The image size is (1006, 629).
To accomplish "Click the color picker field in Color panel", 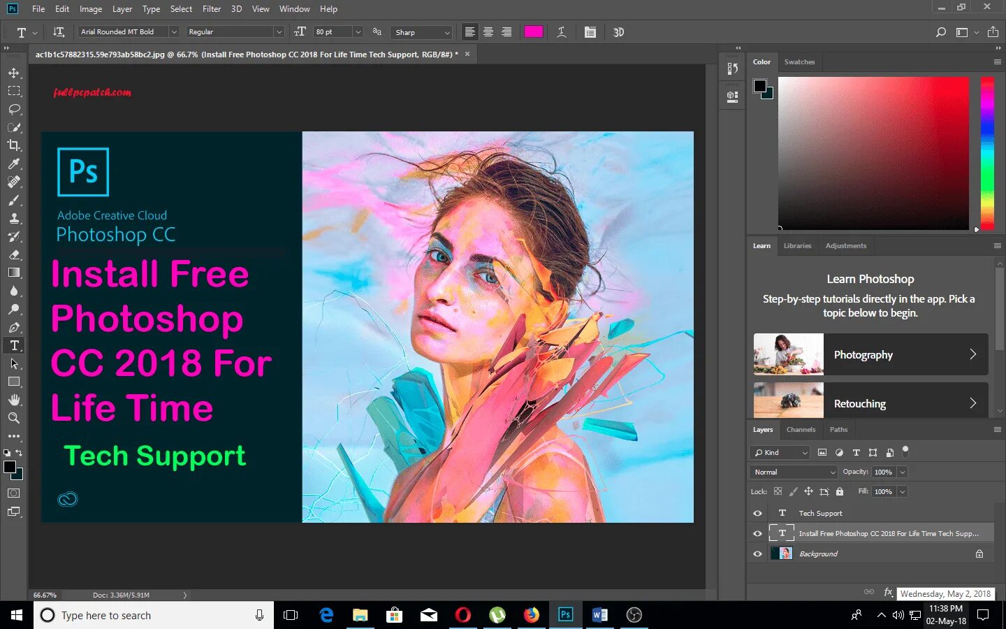I will 873,153.
